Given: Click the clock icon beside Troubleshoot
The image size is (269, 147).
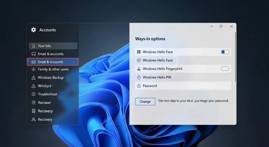Looking at the screenshot, I should click(34, 94).
